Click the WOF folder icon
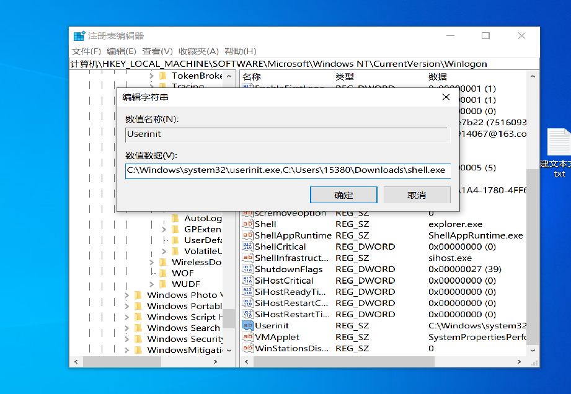Screen dimensions: 571x394 tap(163, 273)
